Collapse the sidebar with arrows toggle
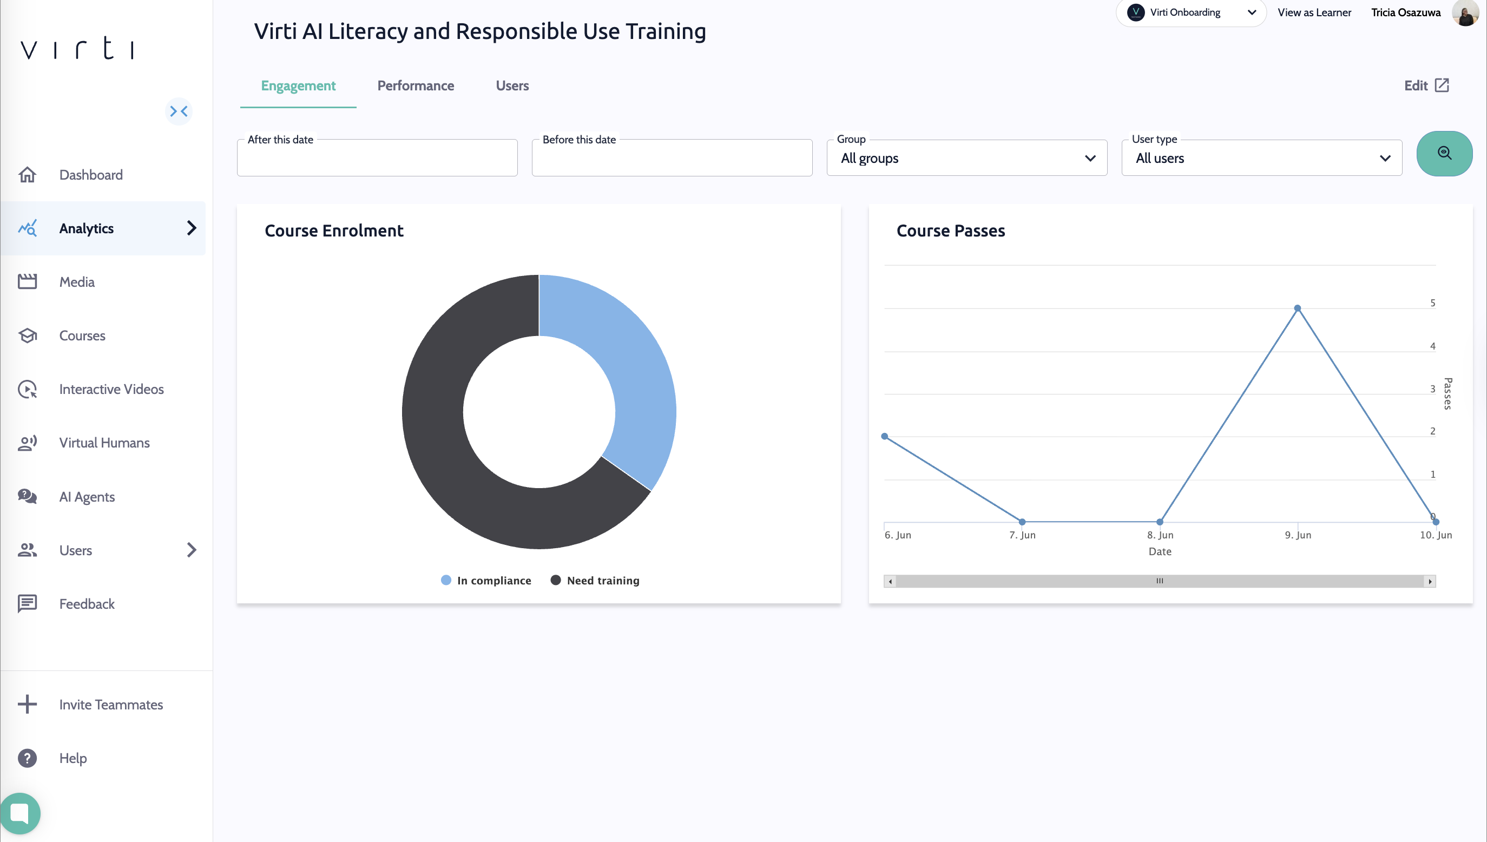This screenshot has width=1487, height=842. click(179, 111)
